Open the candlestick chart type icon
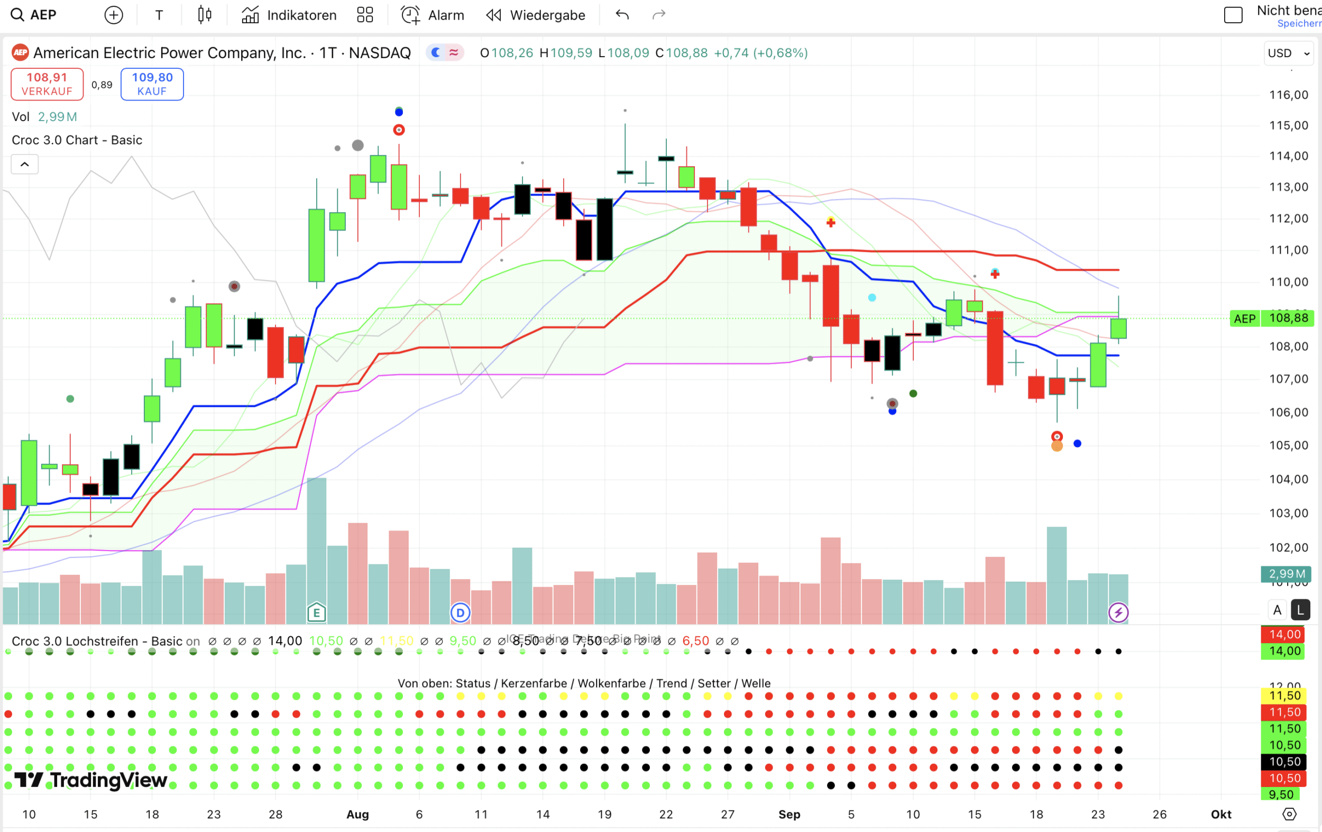This screenshot has width=1322, height=832. [x=204, y=15]
